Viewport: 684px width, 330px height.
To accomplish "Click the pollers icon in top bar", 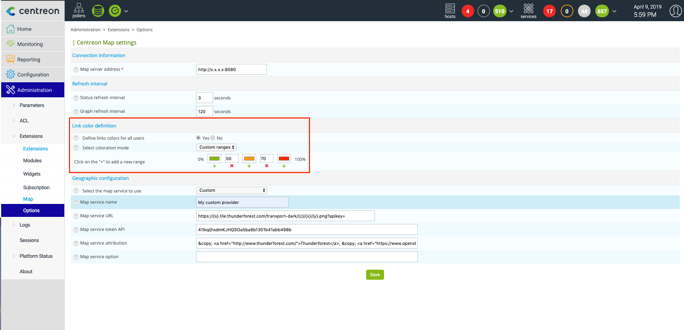I will [79, 10].
